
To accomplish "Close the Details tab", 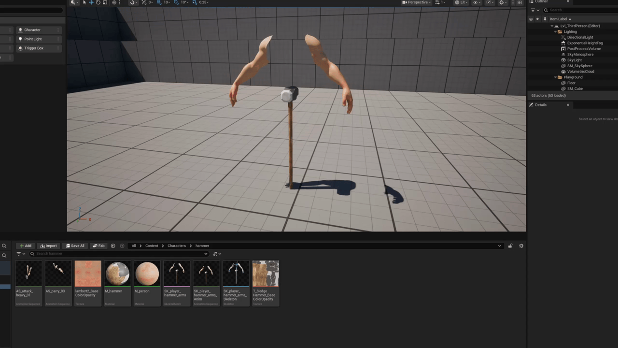I will pos(568,105).
